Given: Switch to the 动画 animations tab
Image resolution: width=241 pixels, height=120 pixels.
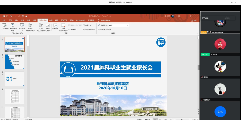Looking at the screenshot, I should (x=34, y=20).
